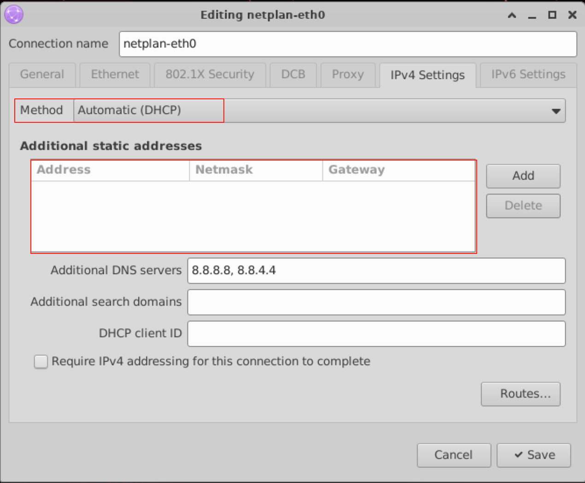
Task: Close the Editing netplan-eth0 dialog
Action: (x=573, y=15)
